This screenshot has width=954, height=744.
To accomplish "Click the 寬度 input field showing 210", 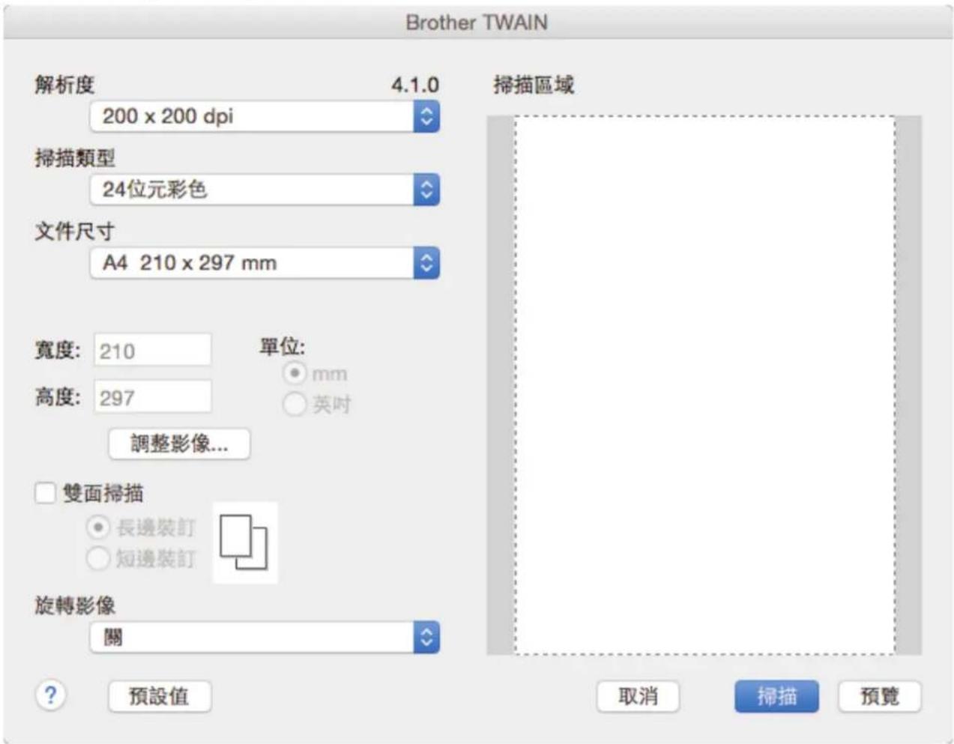I will pos(153,351).
